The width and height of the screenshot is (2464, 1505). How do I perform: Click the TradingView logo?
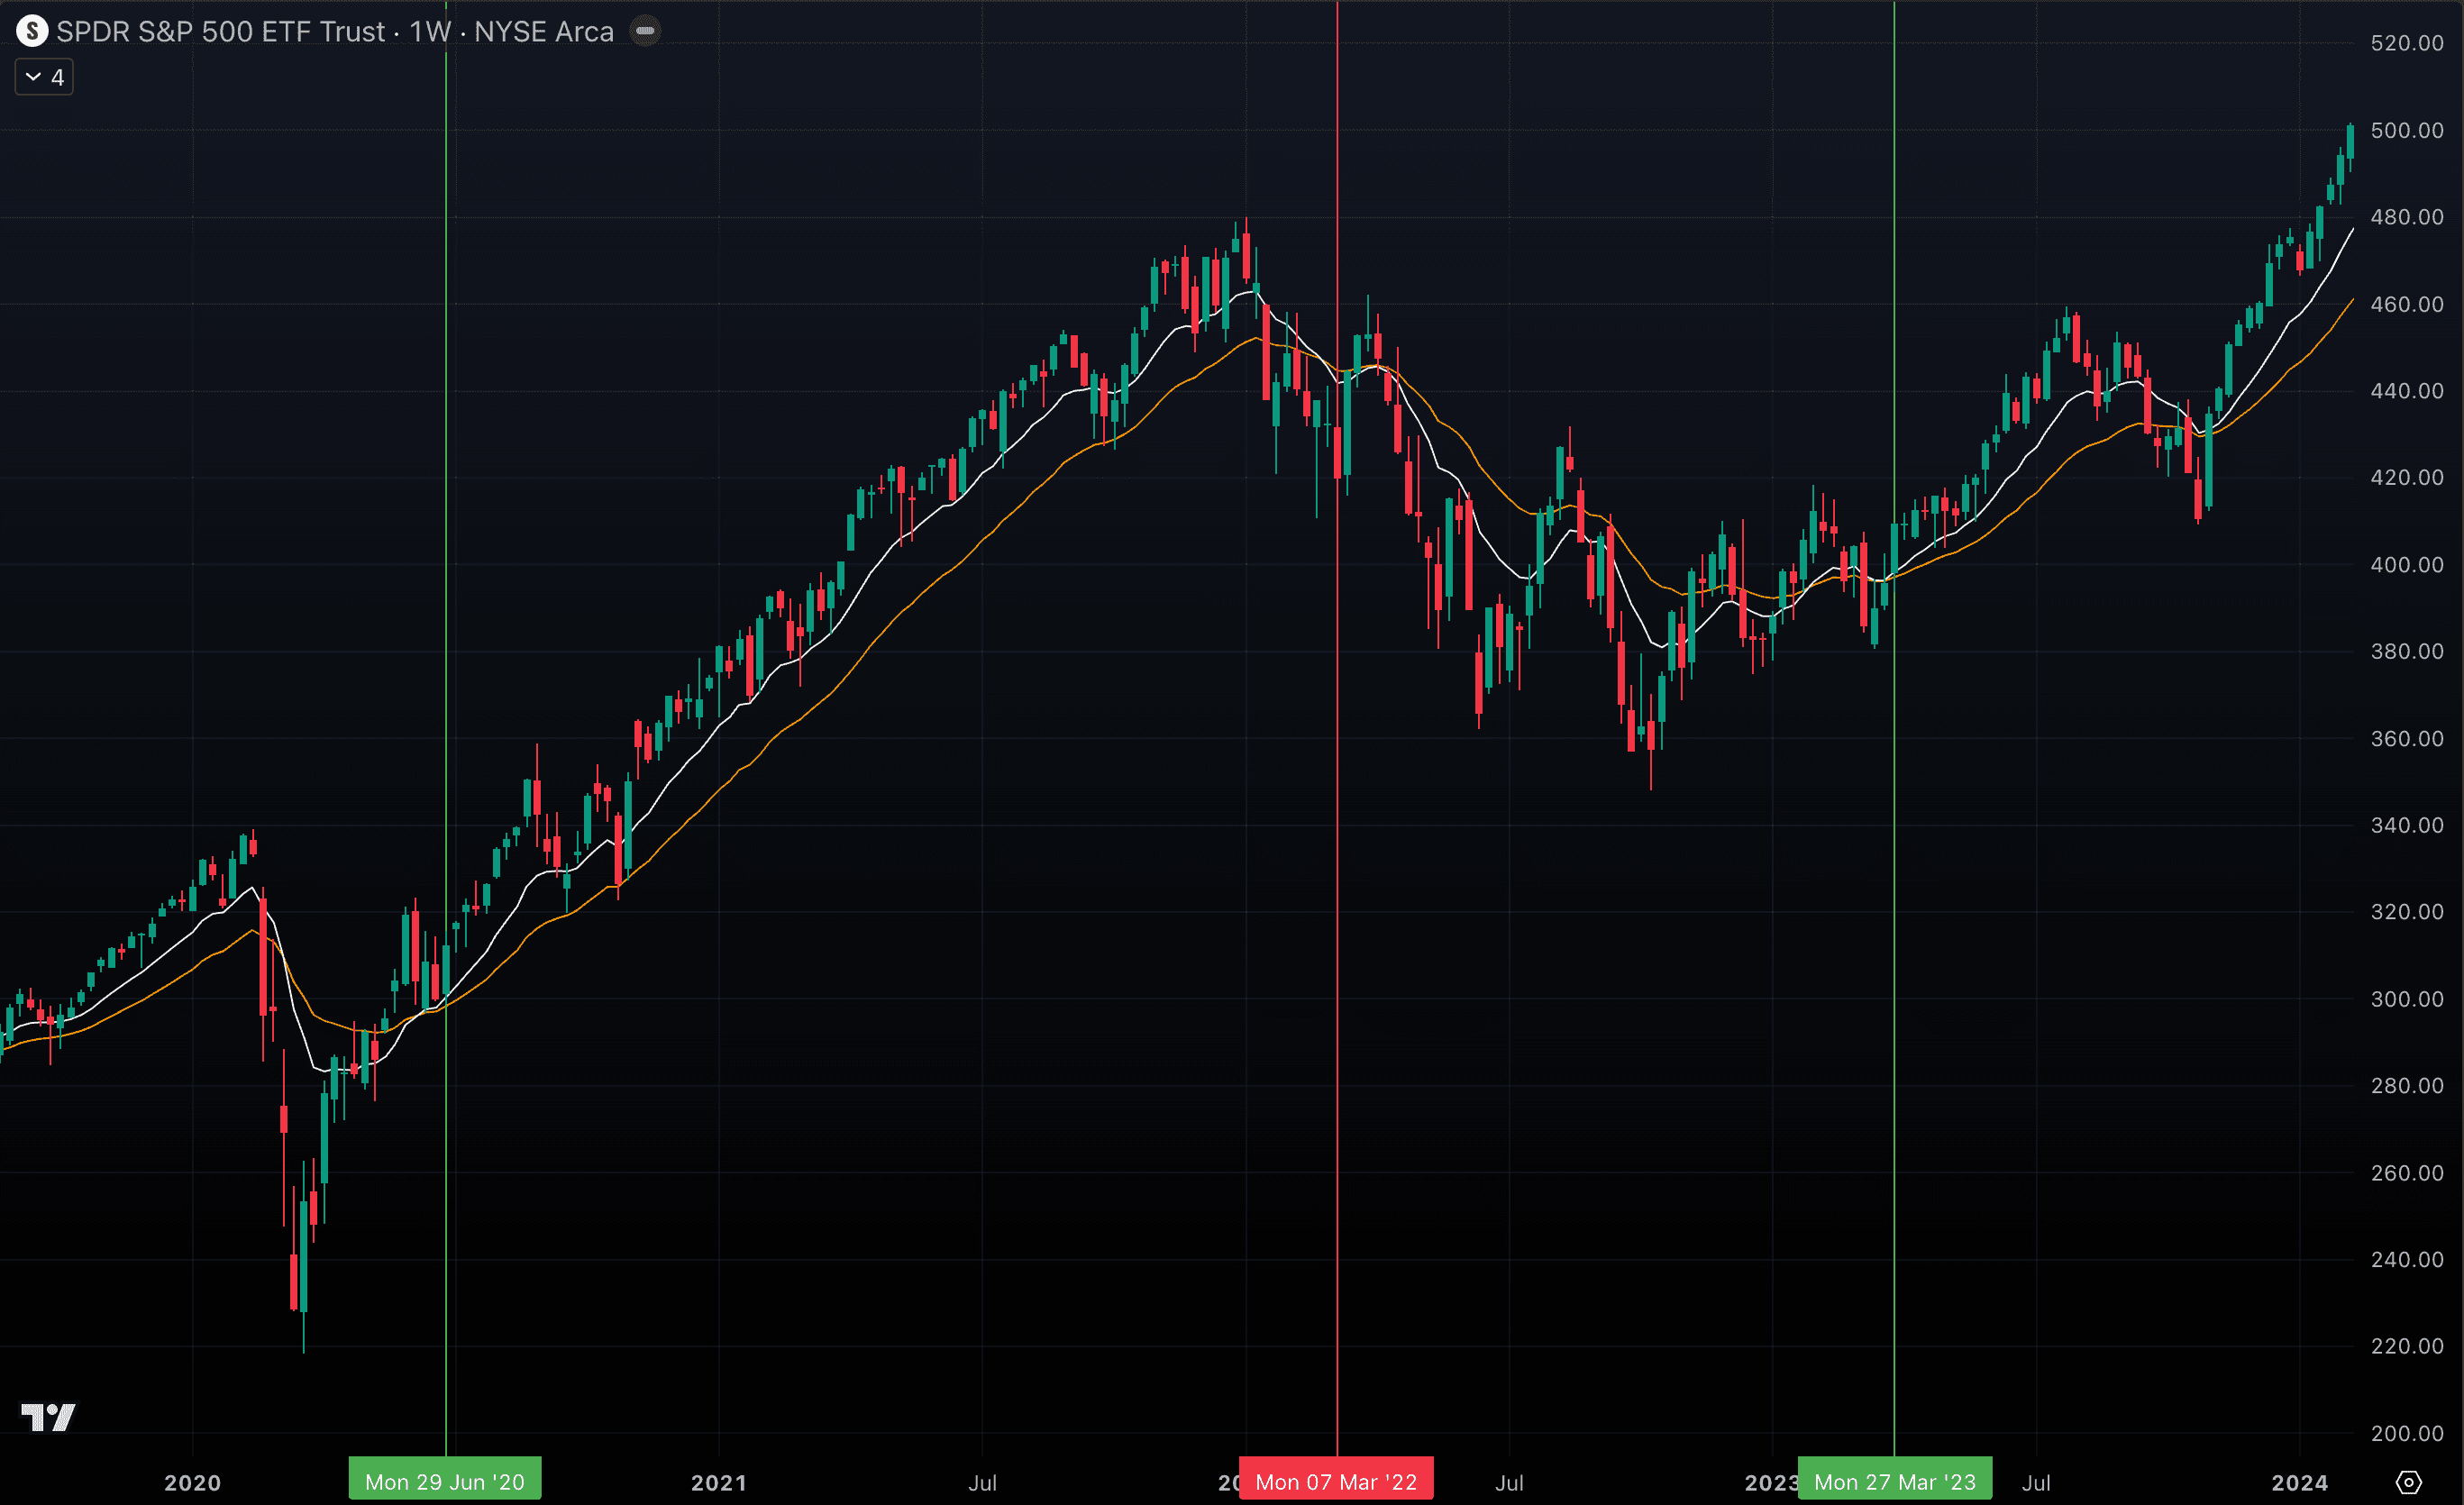(48, 1416)
